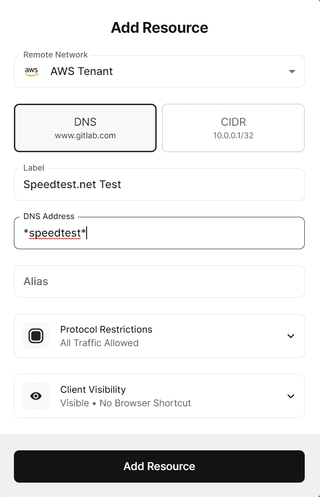This screenshot has width=320, height=497.
Task: Click into the Alias field
Action: 159,281
